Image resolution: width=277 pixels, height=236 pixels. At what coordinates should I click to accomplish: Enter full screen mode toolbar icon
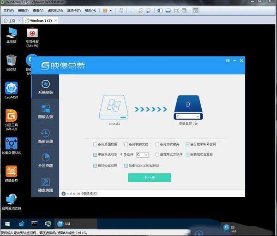point(176,11)
